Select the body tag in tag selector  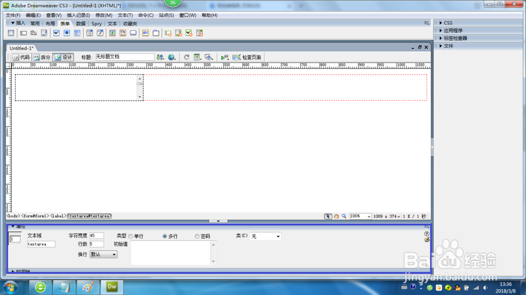tap(13, 216)
